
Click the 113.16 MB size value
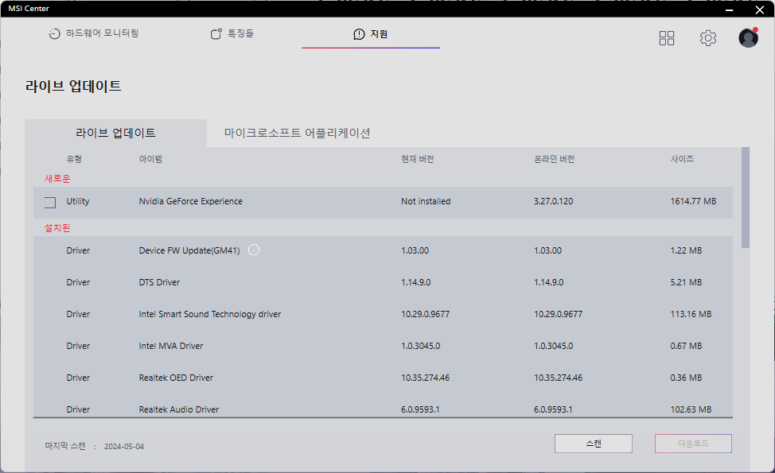point(691,314)
